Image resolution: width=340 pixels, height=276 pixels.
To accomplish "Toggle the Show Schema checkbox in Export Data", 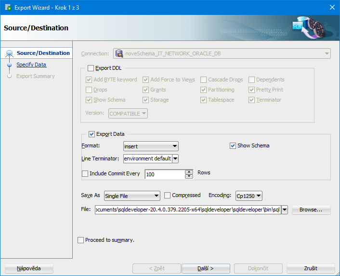I will point(233,145).
